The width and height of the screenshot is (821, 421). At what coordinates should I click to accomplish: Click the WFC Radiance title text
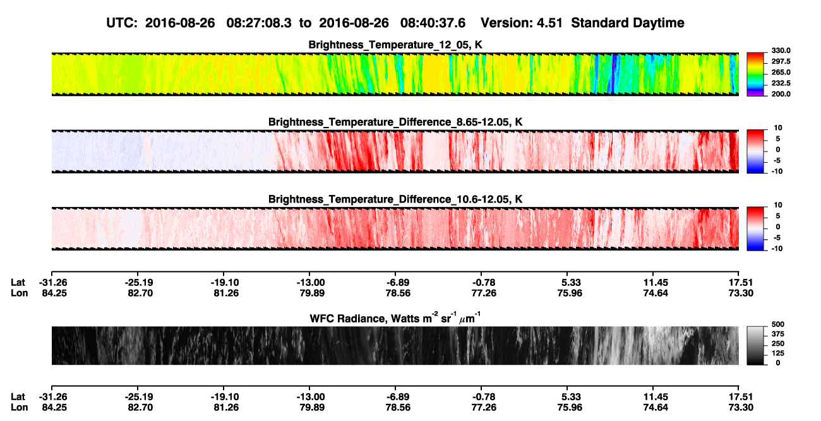coord(395,318)
